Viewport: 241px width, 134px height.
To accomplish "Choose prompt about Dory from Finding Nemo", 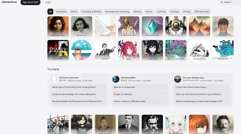I will [78, 87].
